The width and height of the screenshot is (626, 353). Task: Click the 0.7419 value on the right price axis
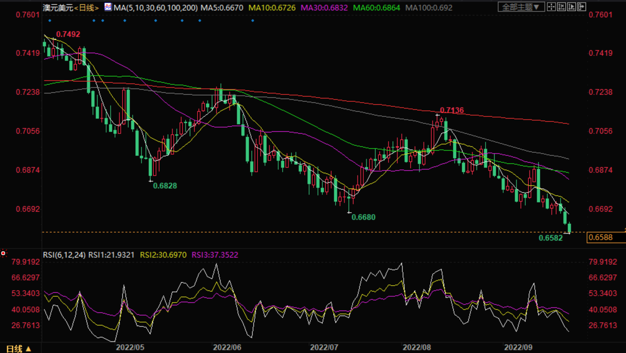point(601,53)
